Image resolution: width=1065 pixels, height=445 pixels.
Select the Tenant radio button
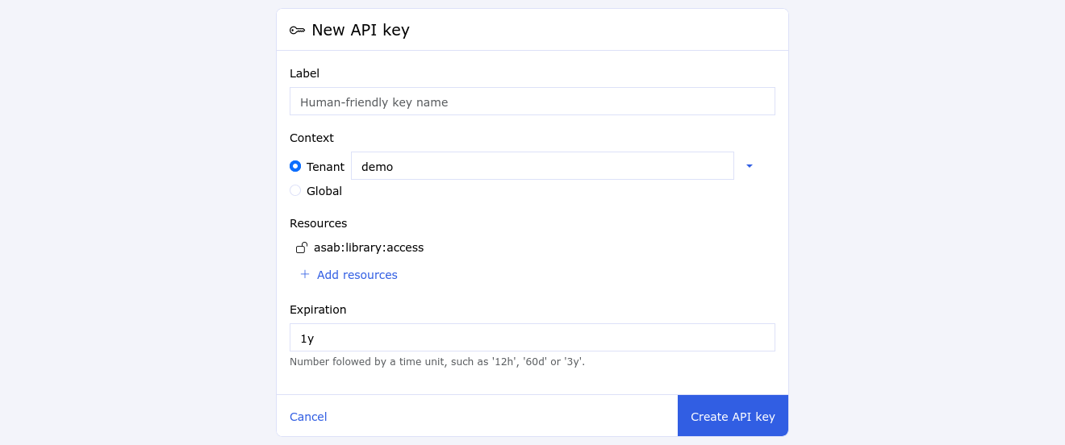(x=295, y=166)
